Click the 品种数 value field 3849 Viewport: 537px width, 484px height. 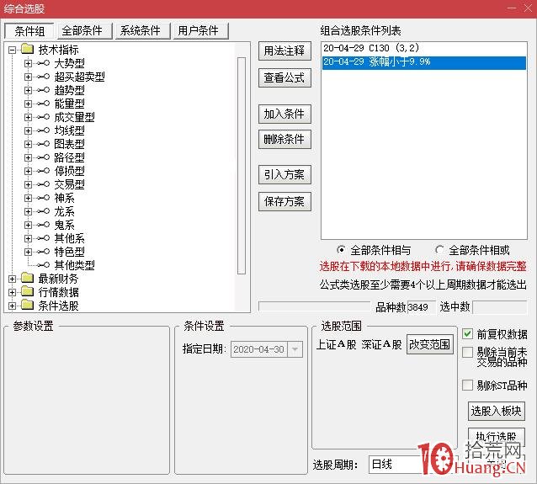(421, 307)
